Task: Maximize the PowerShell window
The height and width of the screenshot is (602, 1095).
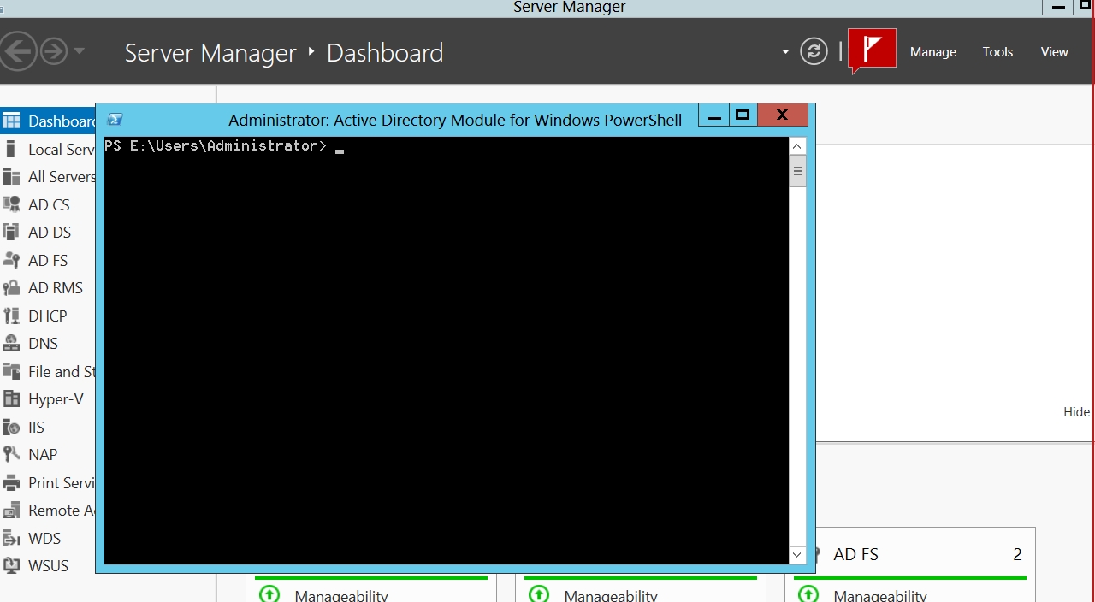Action: (743, 115)
